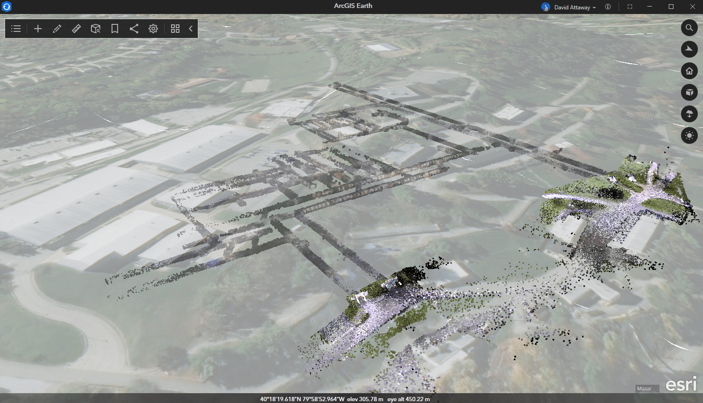Click the elev 305.78 m readout
The height and width of the screenshot is (403, 703).
365,399
